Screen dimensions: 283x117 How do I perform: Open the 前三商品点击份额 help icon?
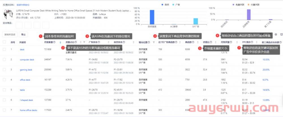(280, 42)
